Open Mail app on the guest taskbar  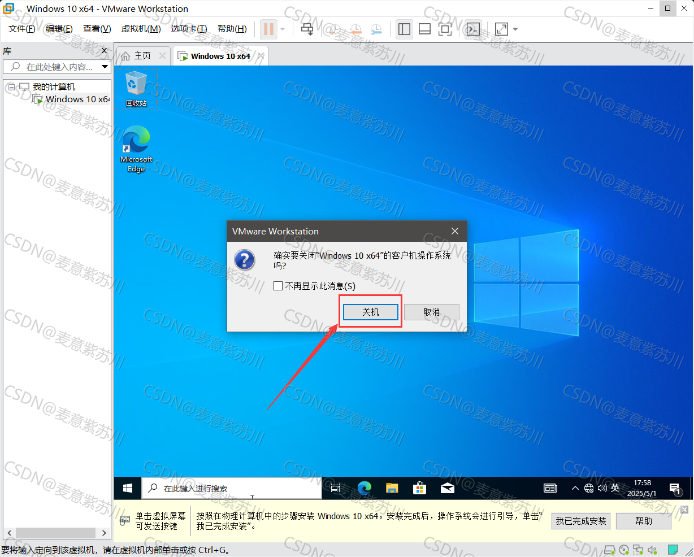point(448,488)
